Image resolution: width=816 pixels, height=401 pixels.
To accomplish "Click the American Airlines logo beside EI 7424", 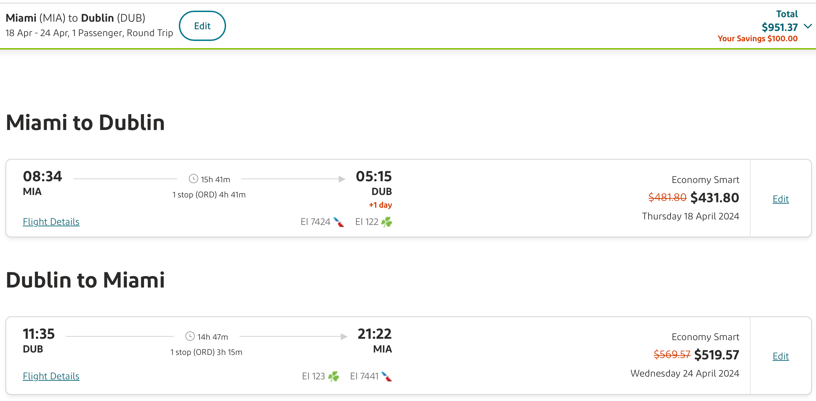I will tap(339, 222).
